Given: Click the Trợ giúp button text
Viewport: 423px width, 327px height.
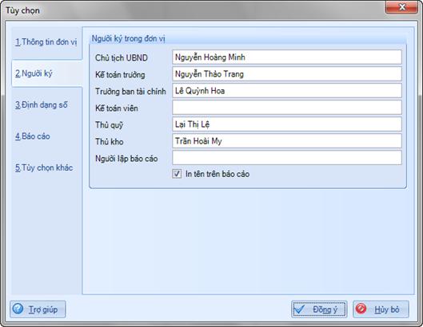Looking at the screenshot, I should click(x=43, y=309).
